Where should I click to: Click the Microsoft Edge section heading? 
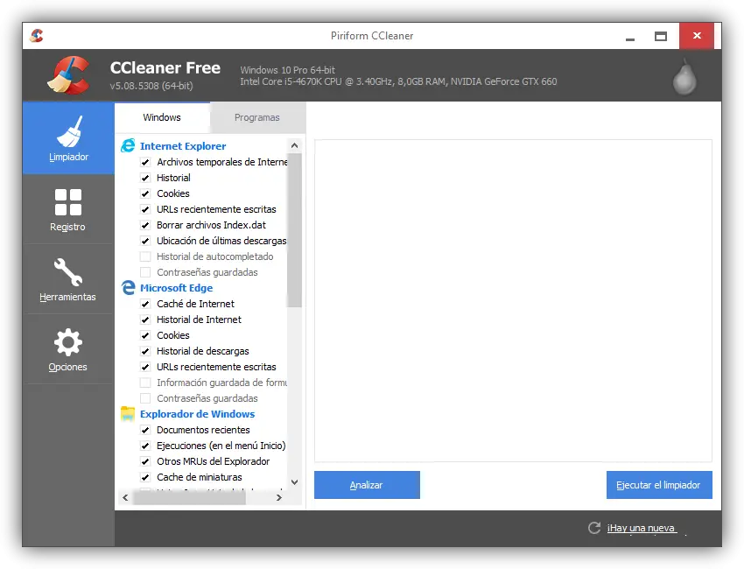[176, 288]
